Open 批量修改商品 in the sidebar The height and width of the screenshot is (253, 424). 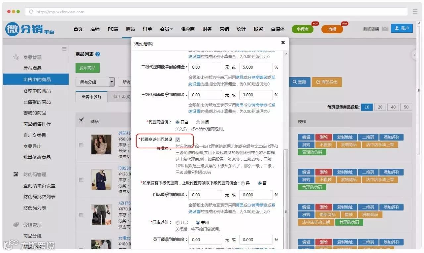pyautogui.click(x=37, y=157)
